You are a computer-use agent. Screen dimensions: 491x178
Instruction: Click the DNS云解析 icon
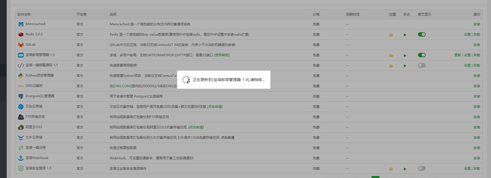[21, 86]
